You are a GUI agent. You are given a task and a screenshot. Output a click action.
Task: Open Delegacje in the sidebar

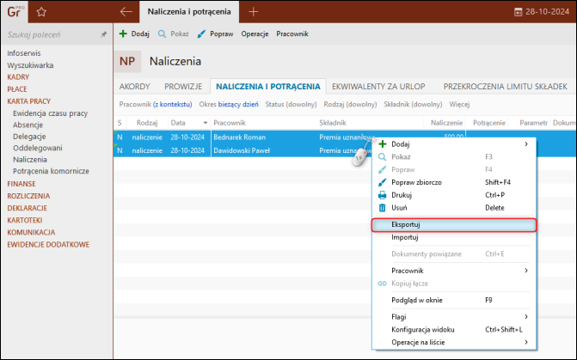[29, 137]
